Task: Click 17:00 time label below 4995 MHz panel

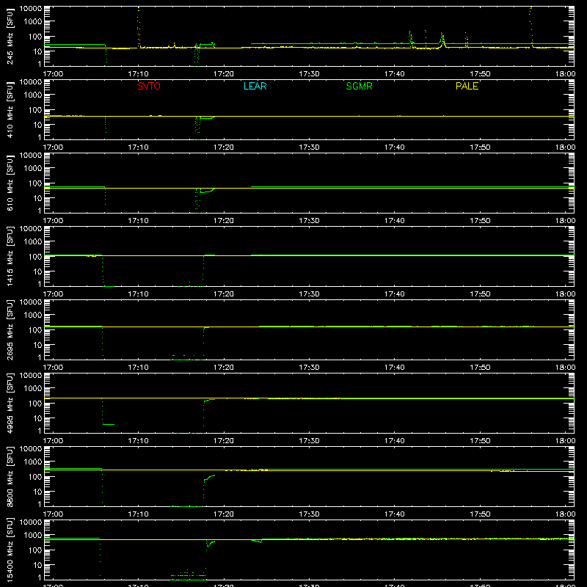Action: [x=53, y=441]
